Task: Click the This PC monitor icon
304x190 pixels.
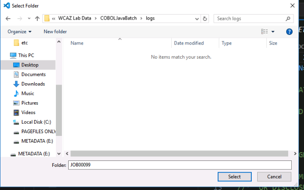Action: (x=13, y=55)
